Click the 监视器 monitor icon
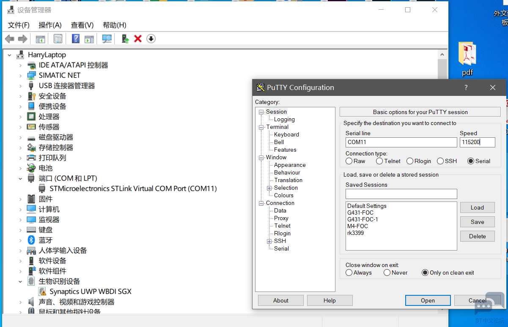This screenshot has height=327, width=508. pyautogui.click(x=31, y=220)
